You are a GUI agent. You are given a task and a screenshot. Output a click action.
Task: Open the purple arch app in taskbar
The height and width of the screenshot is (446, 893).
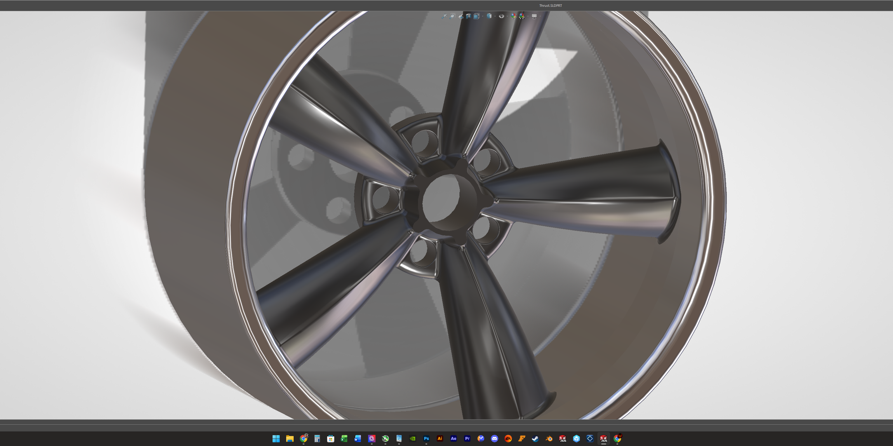coord(371,439)
